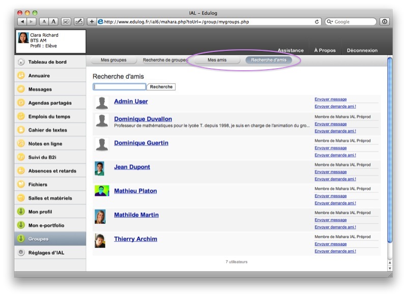Viewport: 407px width, 297px height.
Task: Click the Annuaire directory icon
Action: pyautogui.click(x=21, y=76)
